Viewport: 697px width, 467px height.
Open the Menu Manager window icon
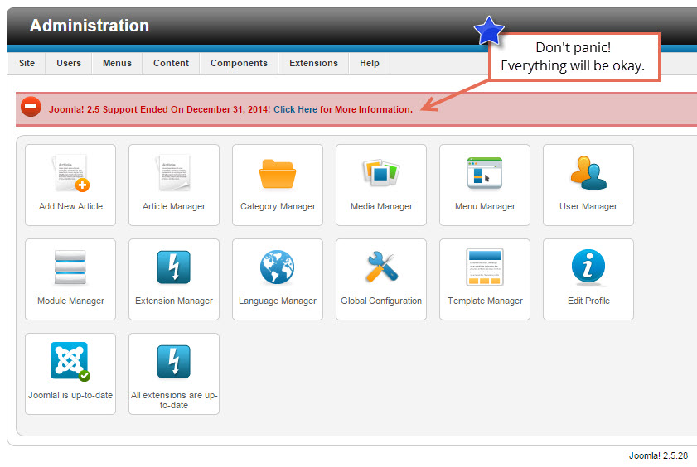485,173
